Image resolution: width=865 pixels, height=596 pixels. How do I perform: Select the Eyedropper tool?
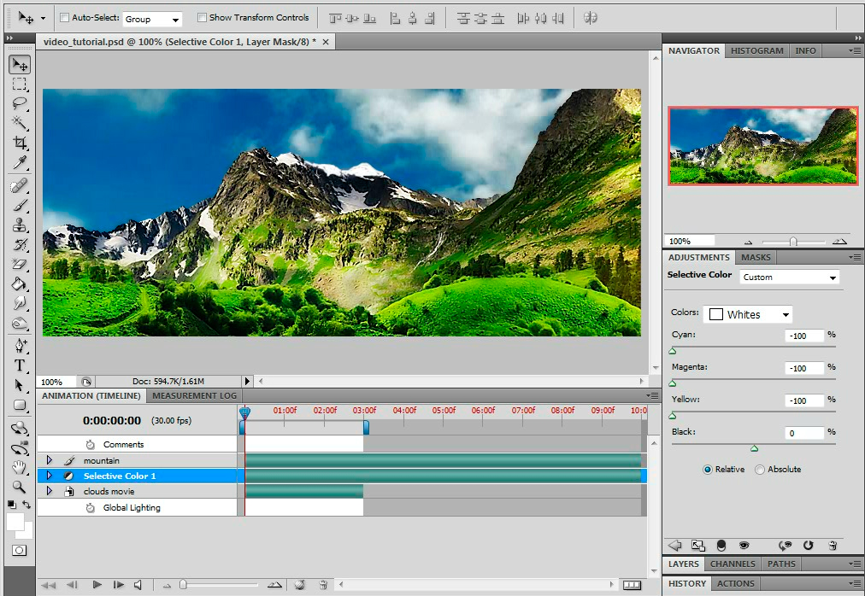[x=20, y=162]
